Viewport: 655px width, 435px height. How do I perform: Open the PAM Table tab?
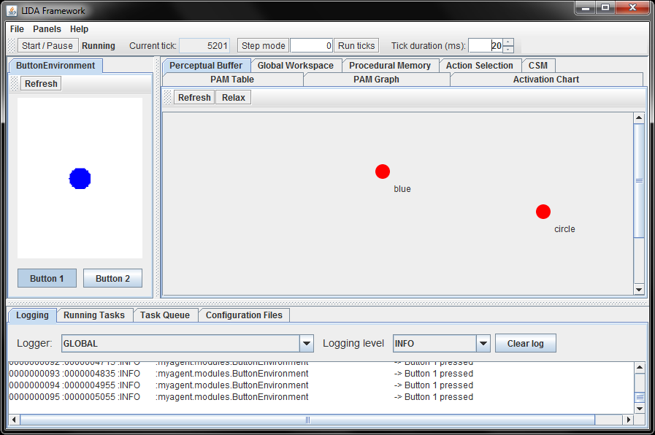(x=232, y=80)
